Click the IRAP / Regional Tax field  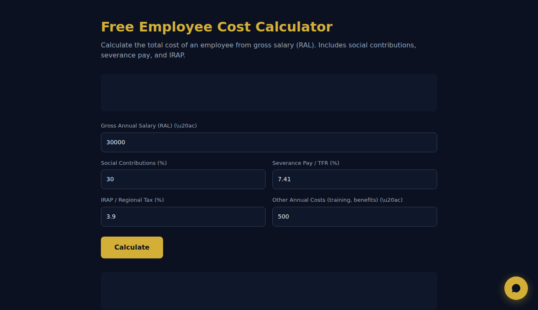[183, 216]
